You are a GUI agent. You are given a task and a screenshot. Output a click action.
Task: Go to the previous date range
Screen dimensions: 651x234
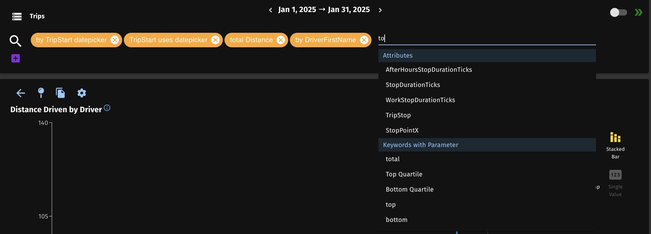pyautogui.click(x=271, y=10)
